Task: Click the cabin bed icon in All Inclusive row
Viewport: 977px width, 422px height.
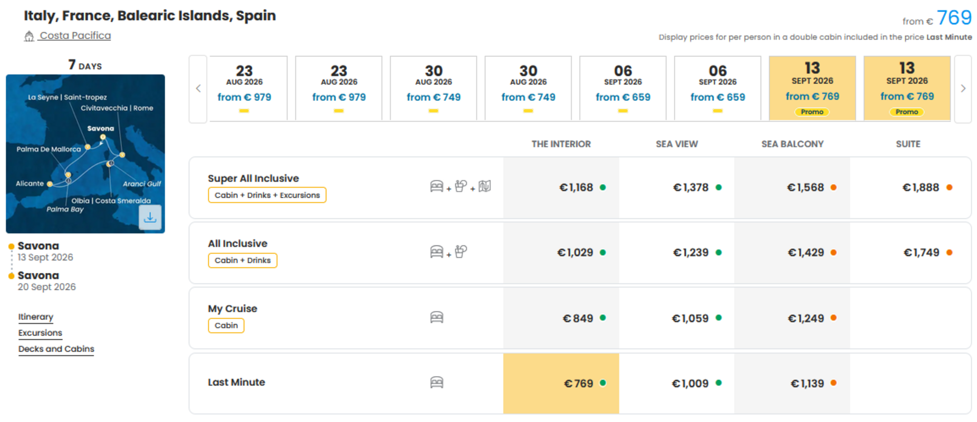Action: (437, 252)
